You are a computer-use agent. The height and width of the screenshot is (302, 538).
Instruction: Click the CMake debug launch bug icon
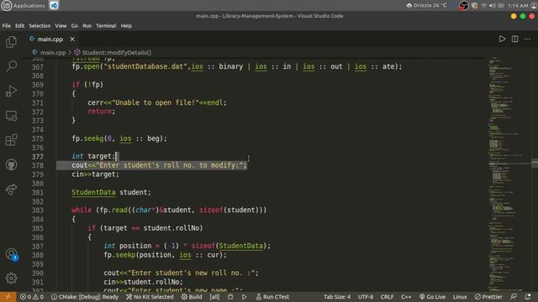(230, 297)
